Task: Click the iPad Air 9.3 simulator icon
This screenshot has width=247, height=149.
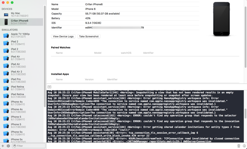Action: pyautogui.click(x=6, y=65)
